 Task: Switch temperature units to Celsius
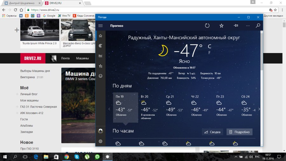pos(209,46)
